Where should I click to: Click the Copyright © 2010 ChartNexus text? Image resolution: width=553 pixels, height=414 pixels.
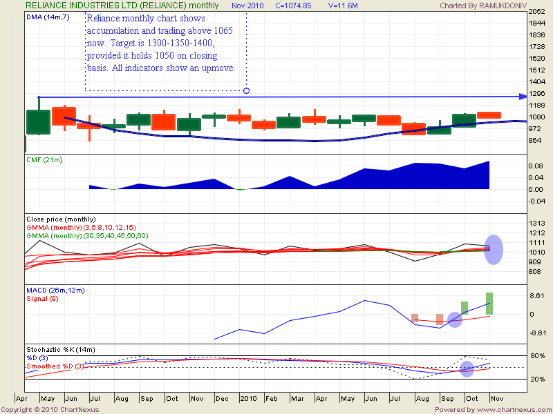(50, 410)
